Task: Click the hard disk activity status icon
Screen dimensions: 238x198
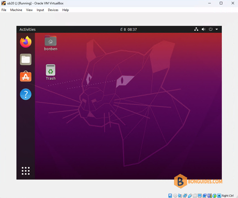Action: pos(170,196)
